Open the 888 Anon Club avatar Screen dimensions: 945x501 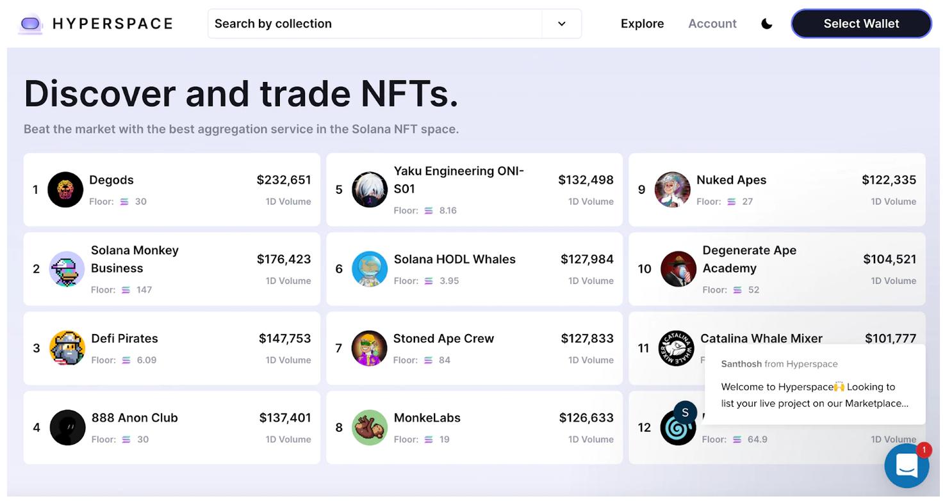pos(67,427)
